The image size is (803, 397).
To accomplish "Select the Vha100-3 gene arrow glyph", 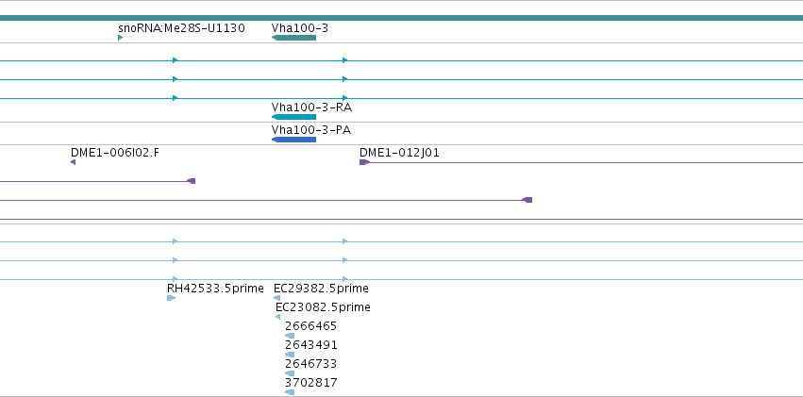I will (x=294, y=38).
